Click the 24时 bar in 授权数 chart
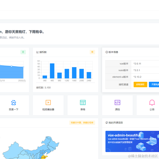This screenshot has width=159, height=159. point(89,75)
